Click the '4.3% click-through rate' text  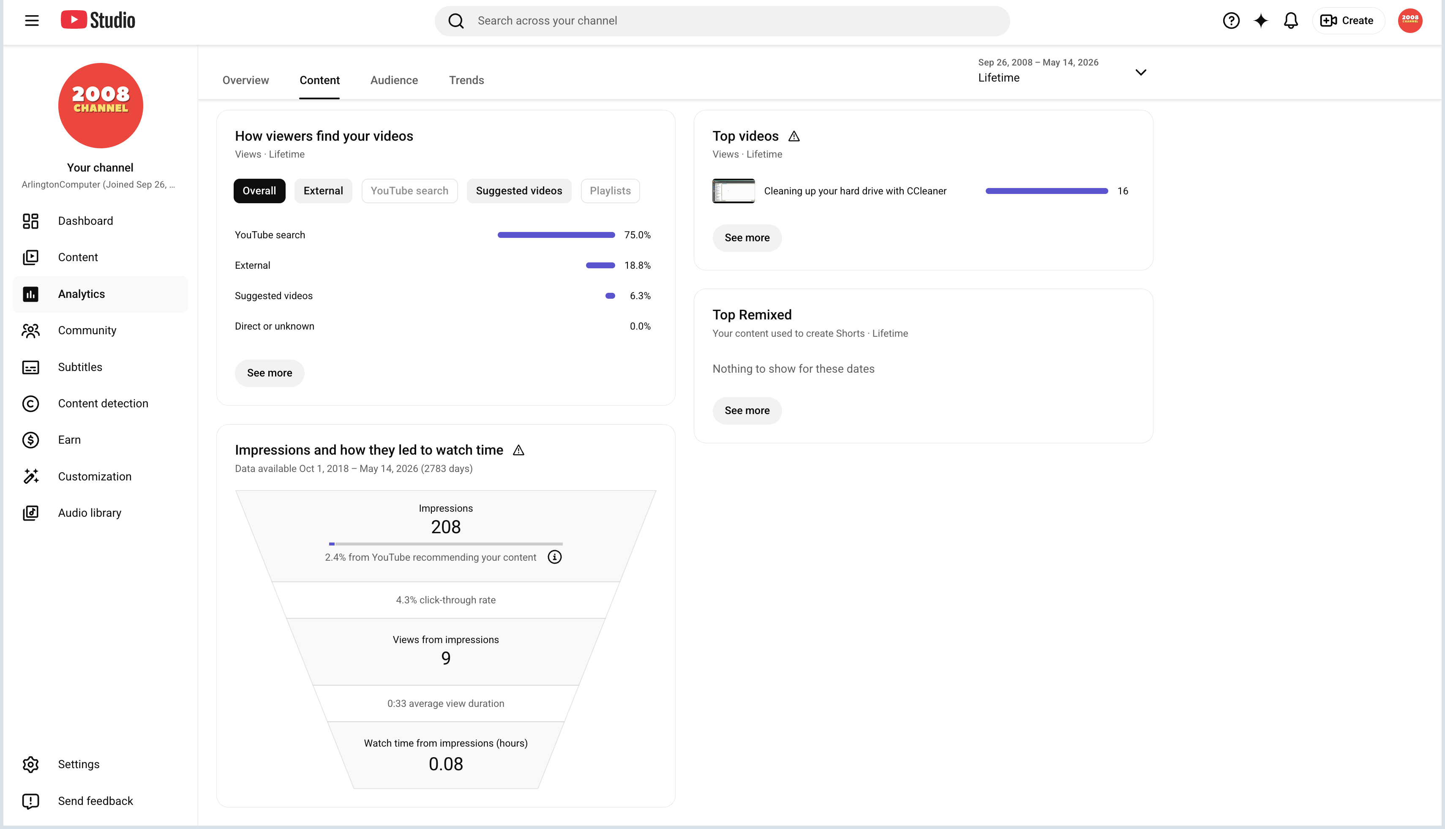(x=446, y=600)
